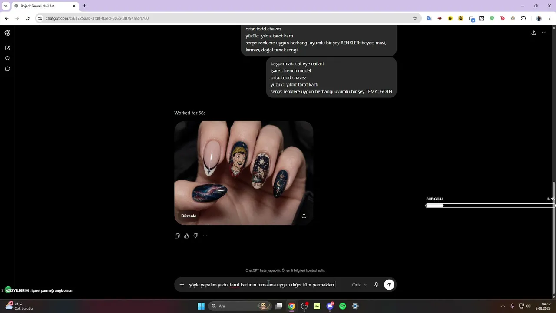Share the generated nail art image

[304, 216]
